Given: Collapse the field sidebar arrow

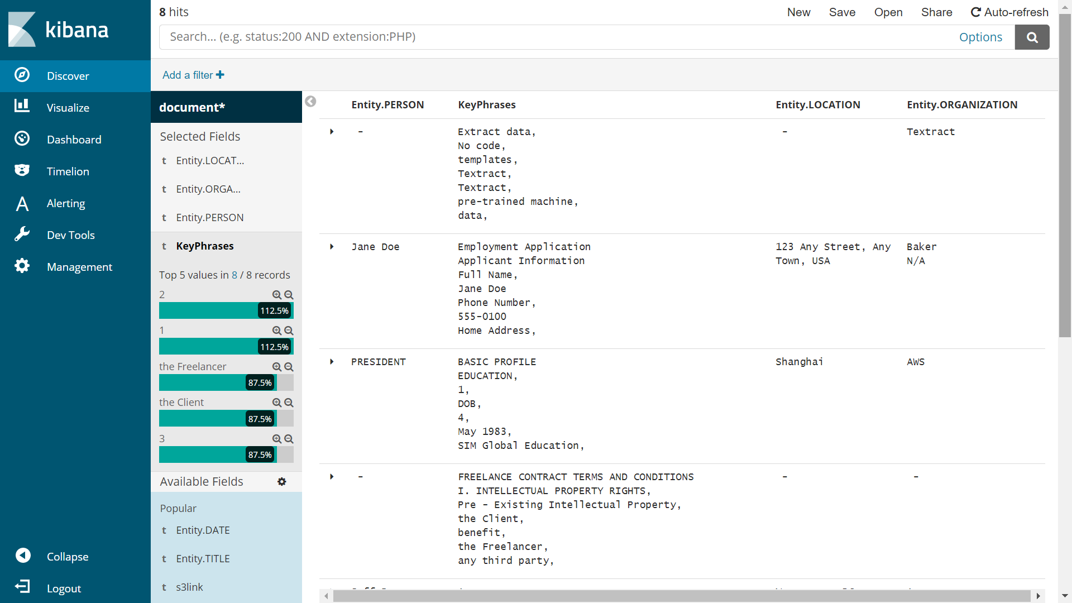Looking at the screenshot, I should coord(310,101).
